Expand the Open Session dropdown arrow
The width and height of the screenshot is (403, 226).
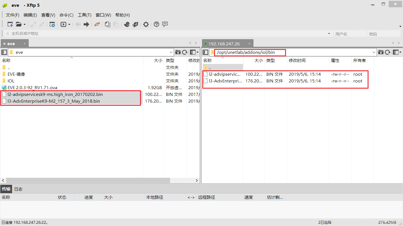point(24,25)
